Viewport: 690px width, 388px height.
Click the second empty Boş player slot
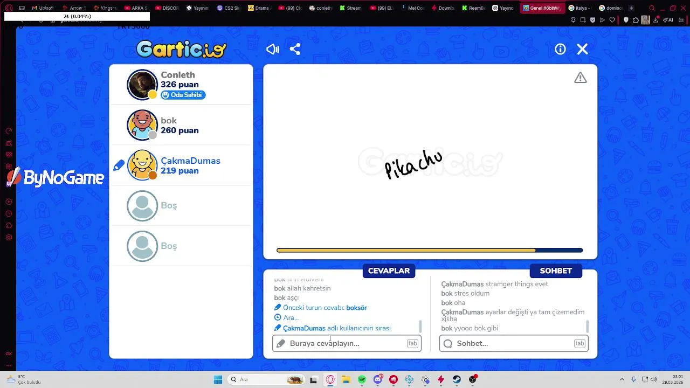(x=181, y=246)
